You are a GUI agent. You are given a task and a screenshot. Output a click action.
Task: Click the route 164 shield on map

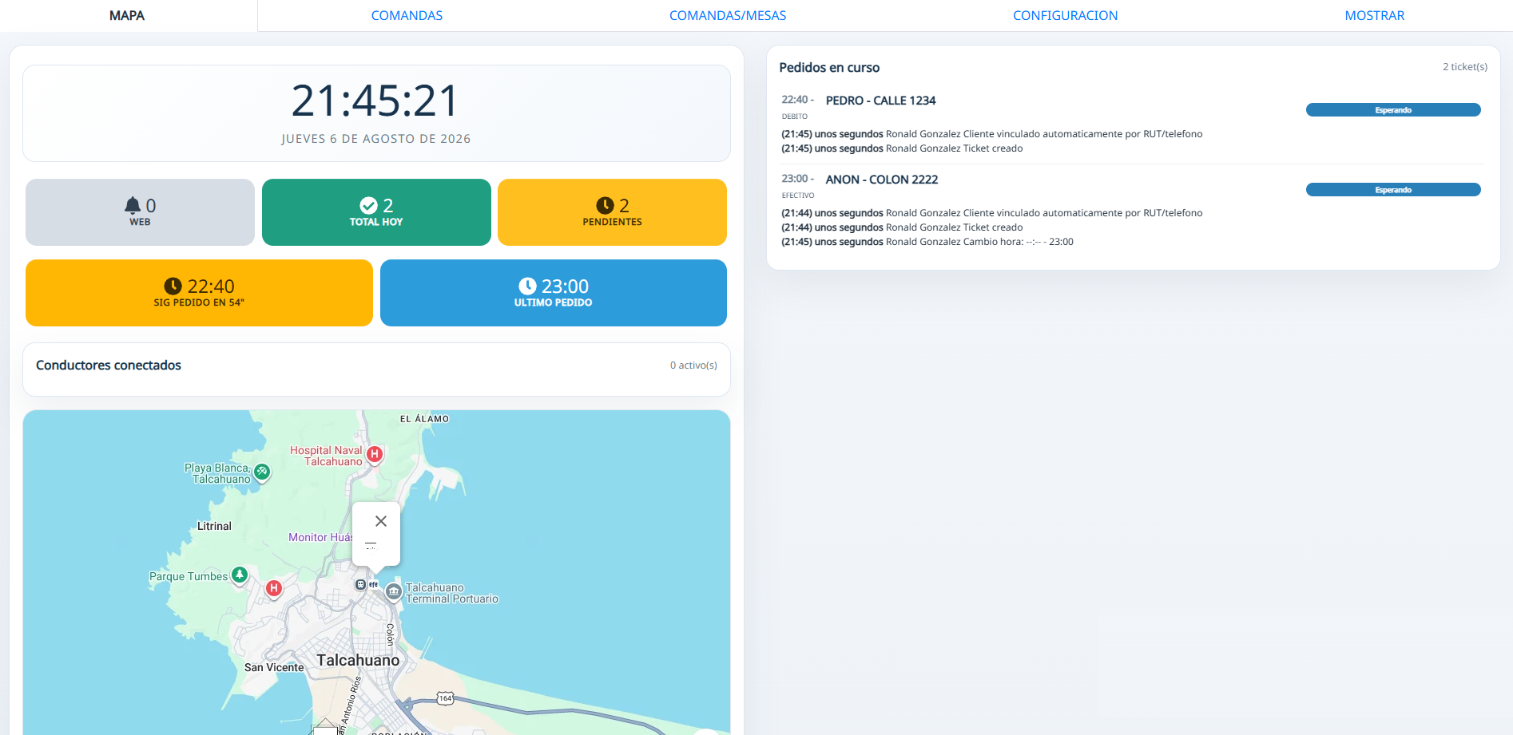click(445, 698)
